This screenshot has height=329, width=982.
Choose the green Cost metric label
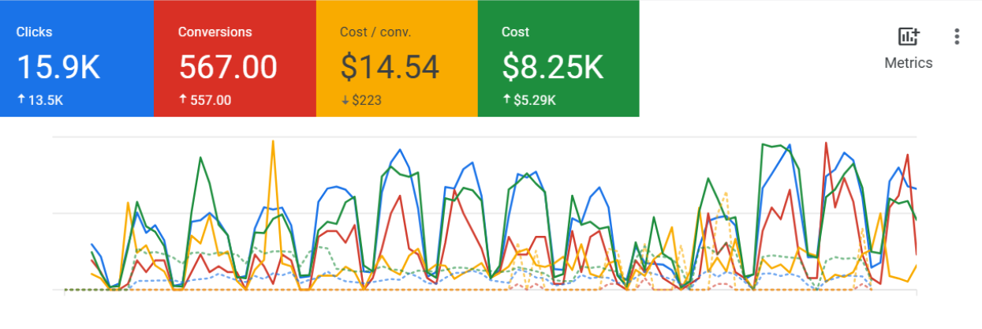[515, 32]
